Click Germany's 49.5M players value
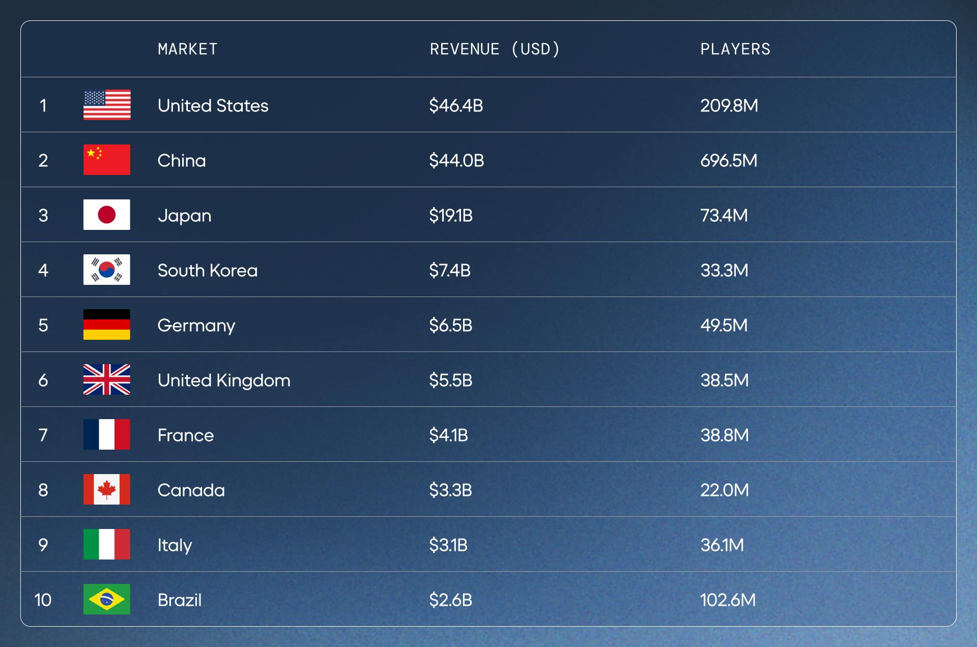The height and width of the screenshot is (647, 977). 724,326
